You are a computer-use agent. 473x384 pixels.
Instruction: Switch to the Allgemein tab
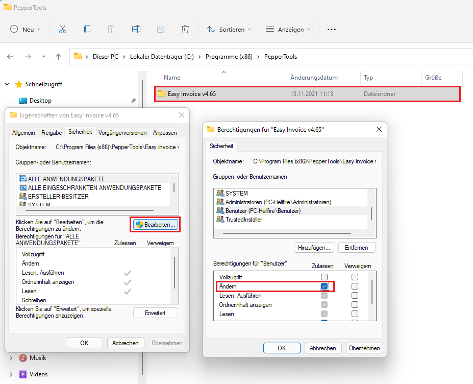(x=23, y=133)
